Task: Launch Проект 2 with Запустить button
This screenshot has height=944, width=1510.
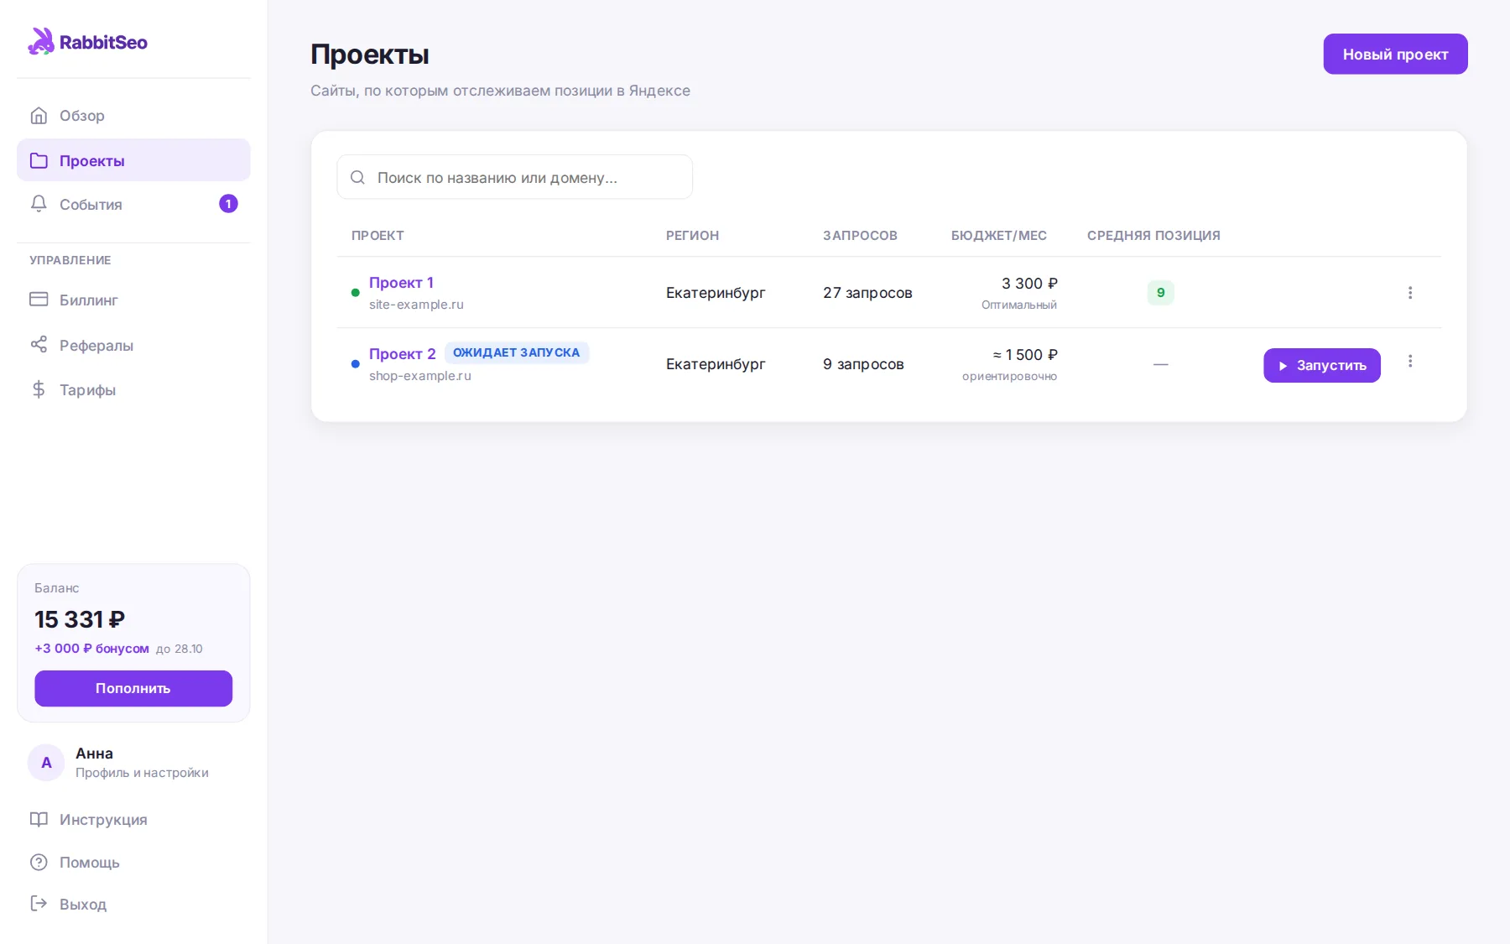Action: point(1321,365)
